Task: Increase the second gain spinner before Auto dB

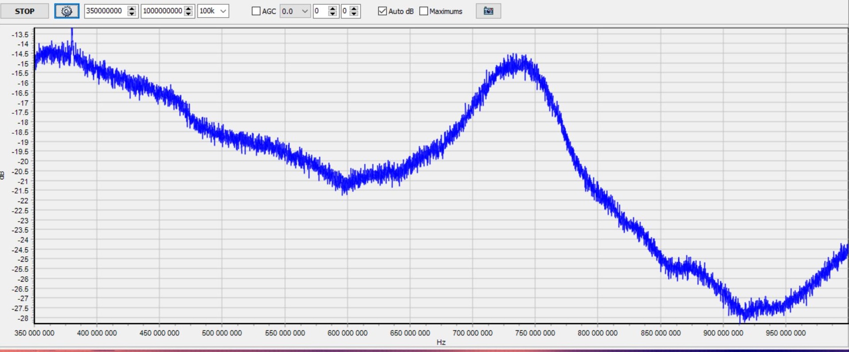Action: pyautogui.click(x=354, y=8)
